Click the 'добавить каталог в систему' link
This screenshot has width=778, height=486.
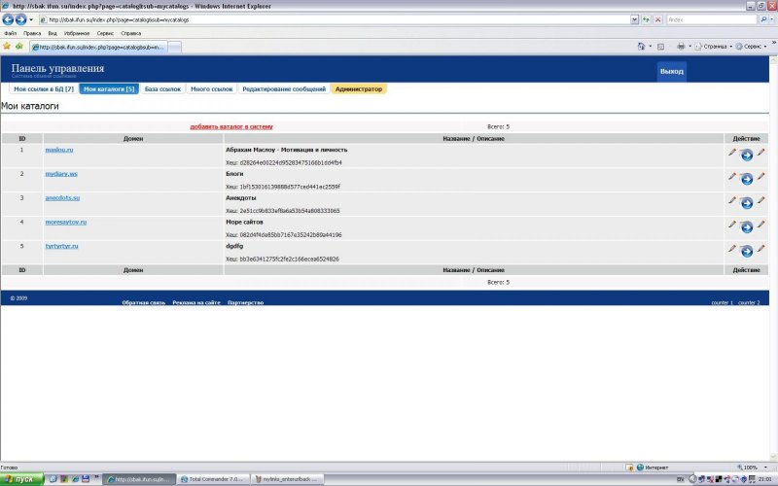pos(231,126)
